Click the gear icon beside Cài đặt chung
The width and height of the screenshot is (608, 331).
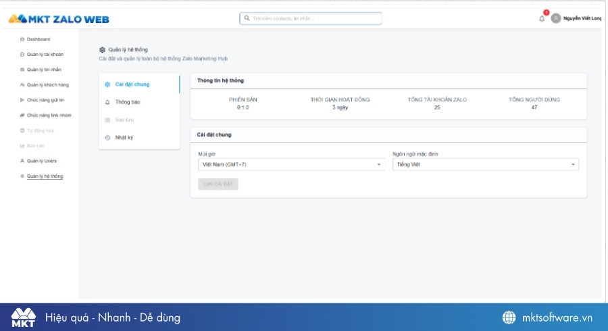pyautogui.click(x=107, y=84)
